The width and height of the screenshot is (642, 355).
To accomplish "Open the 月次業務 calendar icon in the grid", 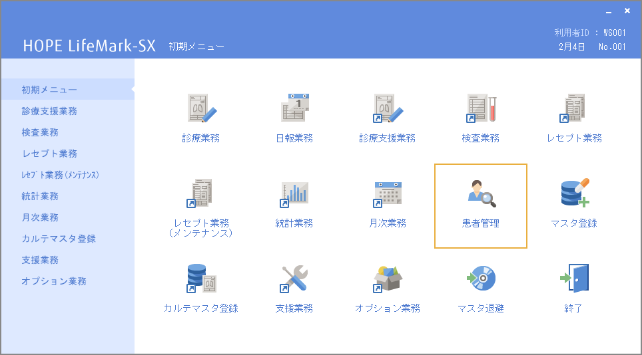I will [388, 195].
